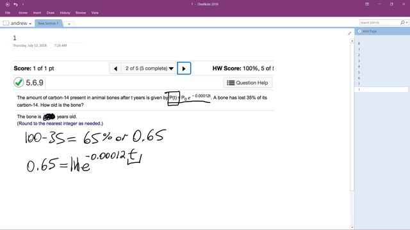
Task: Select page 6 in page list
Action: (x=359, y=78)
